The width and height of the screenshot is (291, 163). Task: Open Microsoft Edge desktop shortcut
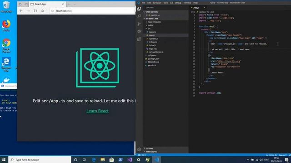pos(6,64)
